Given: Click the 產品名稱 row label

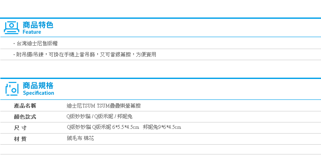Looking at the screenshot, I should pos(25,106).
